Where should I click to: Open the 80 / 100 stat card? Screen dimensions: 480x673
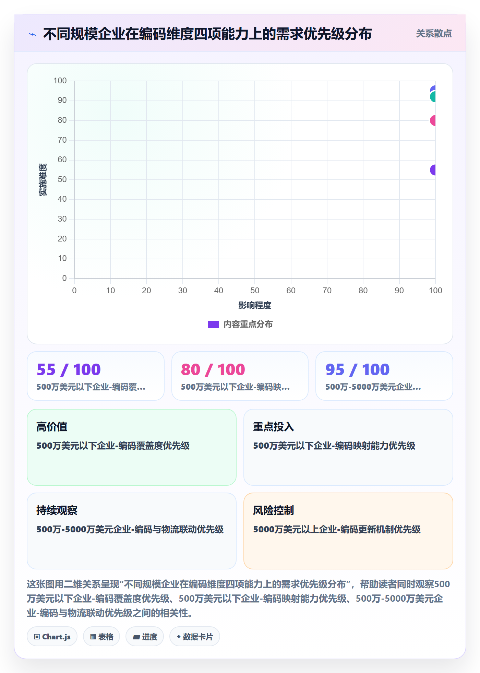pyautogui.click(x=240, y=376)
